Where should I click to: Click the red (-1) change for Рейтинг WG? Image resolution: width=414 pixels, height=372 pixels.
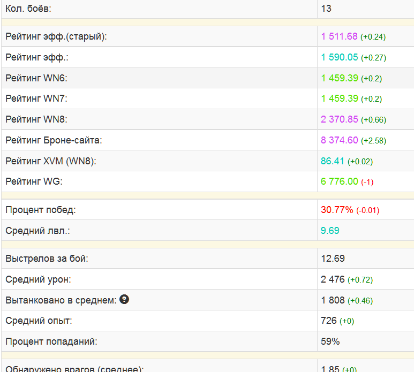tap(367, 182)
